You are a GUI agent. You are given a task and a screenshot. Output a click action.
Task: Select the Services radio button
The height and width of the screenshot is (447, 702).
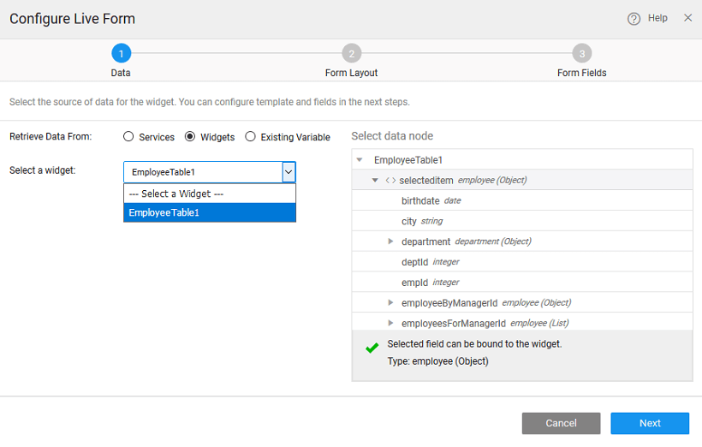[x=128, y=137]
